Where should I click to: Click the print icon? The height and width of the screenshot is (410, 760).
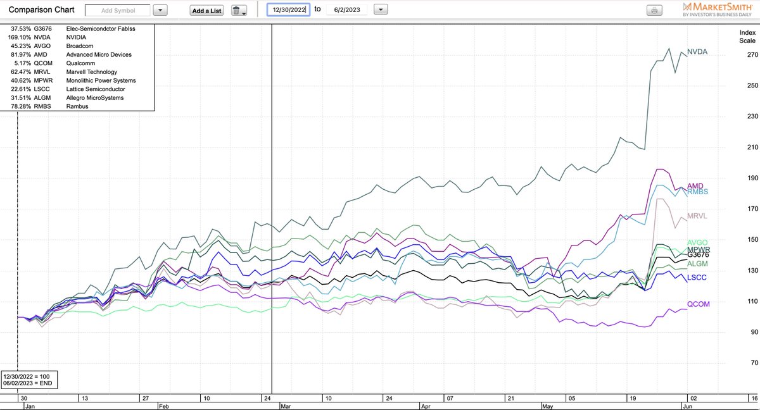pyautogui.click(x=655, y=11)
